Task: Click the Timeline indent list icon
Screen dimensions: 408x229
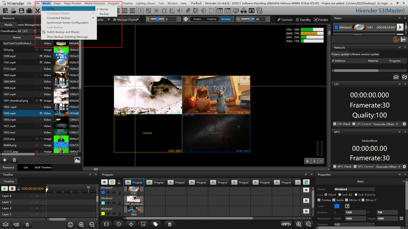Action: pyautogui.click(x=16, y=225)
